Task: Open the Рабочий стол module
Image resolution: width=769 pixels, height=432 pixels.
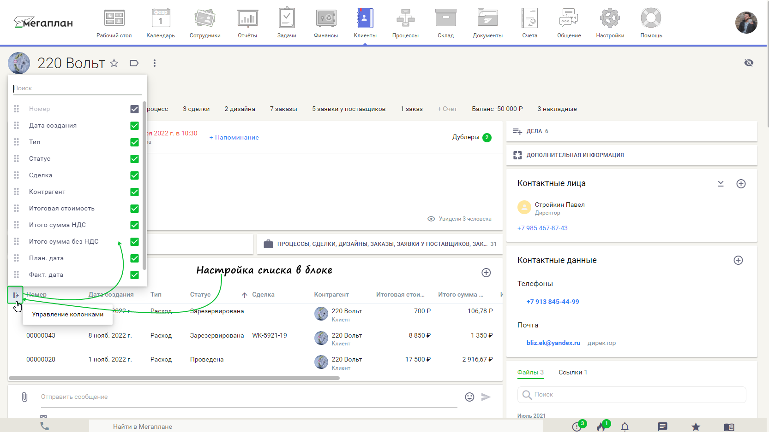Action: [x=114, y=23]
